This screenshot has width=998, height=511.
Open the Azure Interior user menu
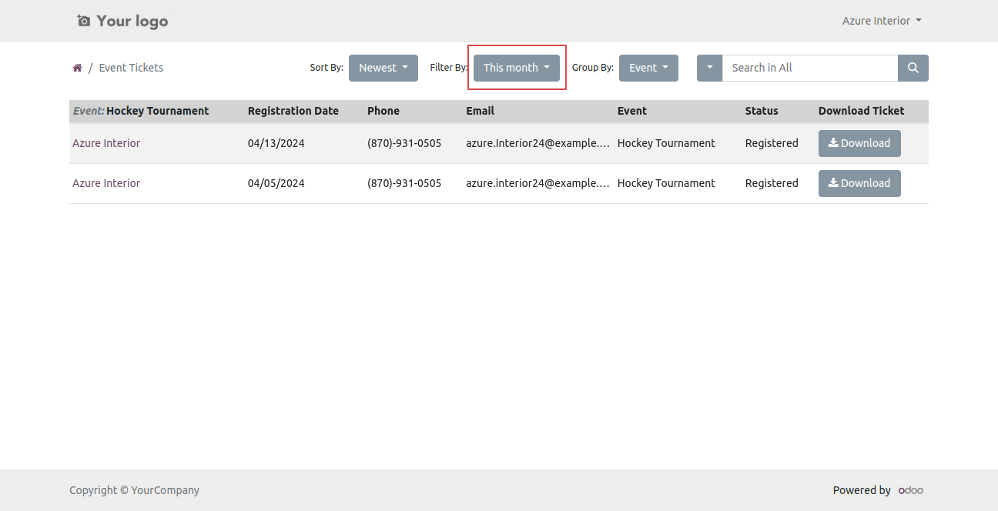pyautogui.click(x=882, y=21)
